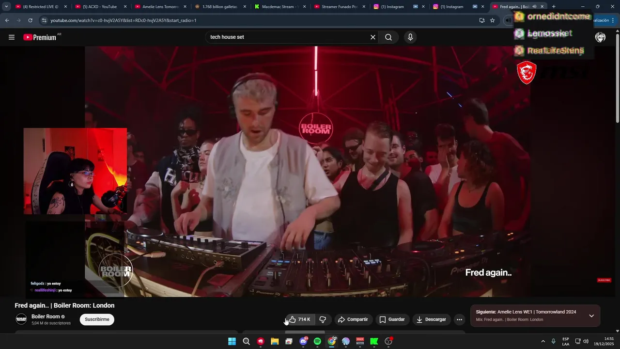620x349 pixels.
Task: Switch to the Amelie Lens Tomorrowland tab
Action: pos(160,7)
